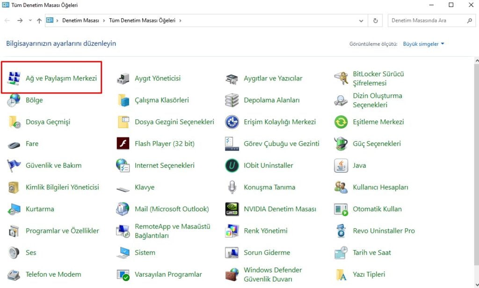479x288 pixels.
Task: Expand the recent locations arrow beside navigation buttons
Action: click(x=30, y=21)
